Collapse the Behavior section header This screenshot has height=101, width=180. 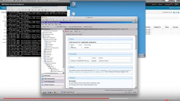(x=100, y=78)
